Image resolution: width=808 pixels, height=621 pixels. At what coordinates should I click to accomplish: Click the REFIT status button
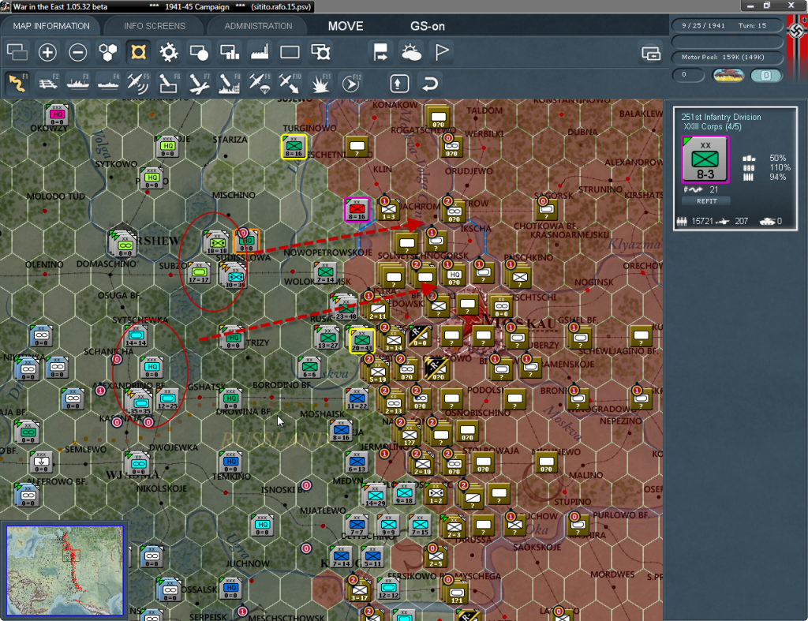(x=706, y=201)
